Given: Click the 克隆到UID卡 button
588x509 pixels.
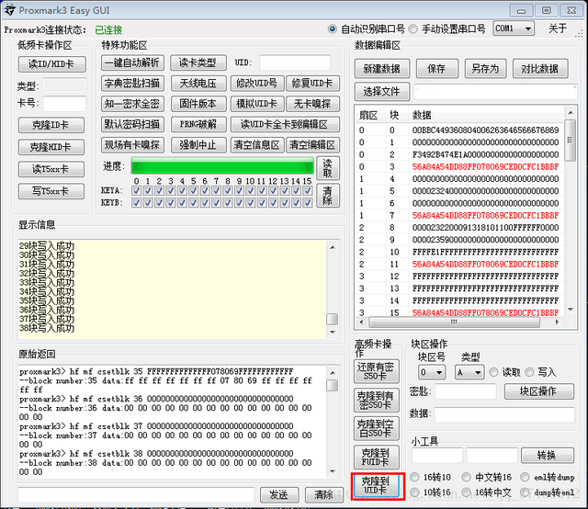Looking at the screenshot, I should point(377,486).
